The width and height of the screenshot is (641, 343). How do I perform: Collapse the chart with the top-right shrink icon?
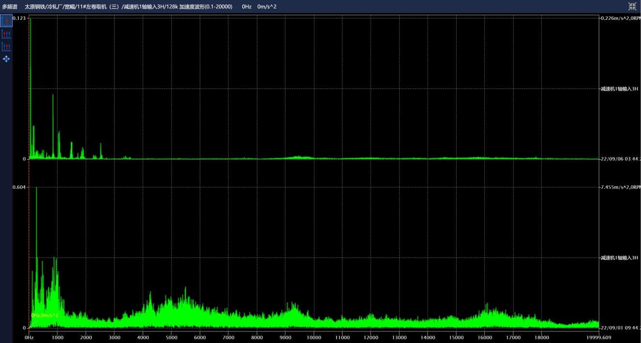(x=632, y=6)
